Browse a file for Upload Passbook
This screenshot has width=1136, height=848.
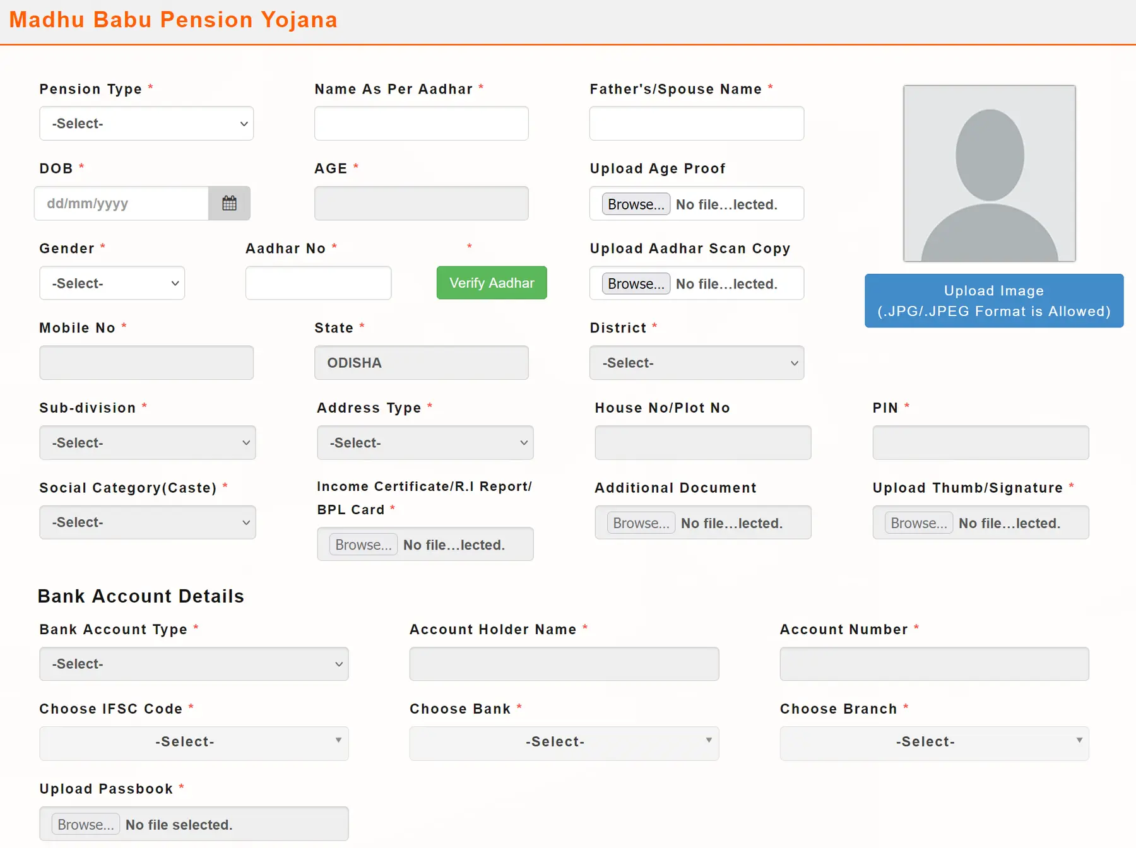(85, 824)
